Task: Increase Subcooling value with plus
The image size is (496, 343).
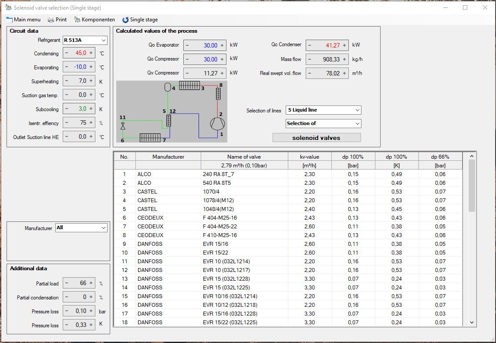Action: click(x=91, y=109)
